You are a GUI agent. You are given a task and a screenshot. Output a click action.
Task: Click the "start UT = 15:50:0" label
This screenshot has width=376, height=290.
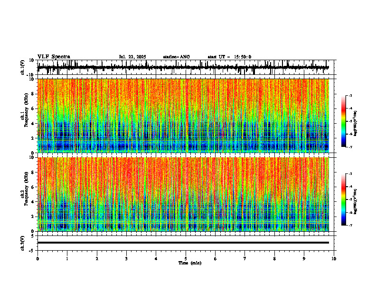229,57
